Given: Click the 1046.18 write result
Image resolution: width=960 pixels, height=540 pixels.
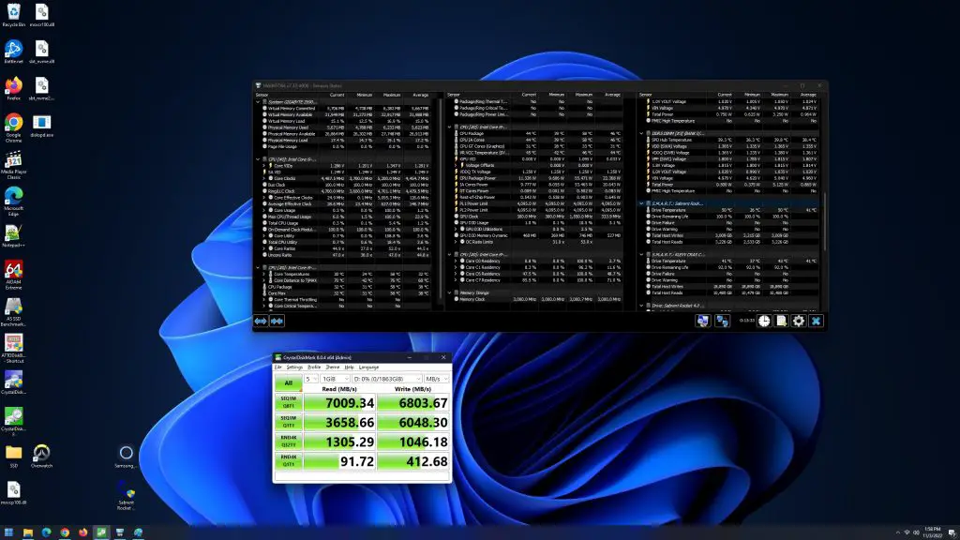Looking at the screenshot, I should pos(413,442).
